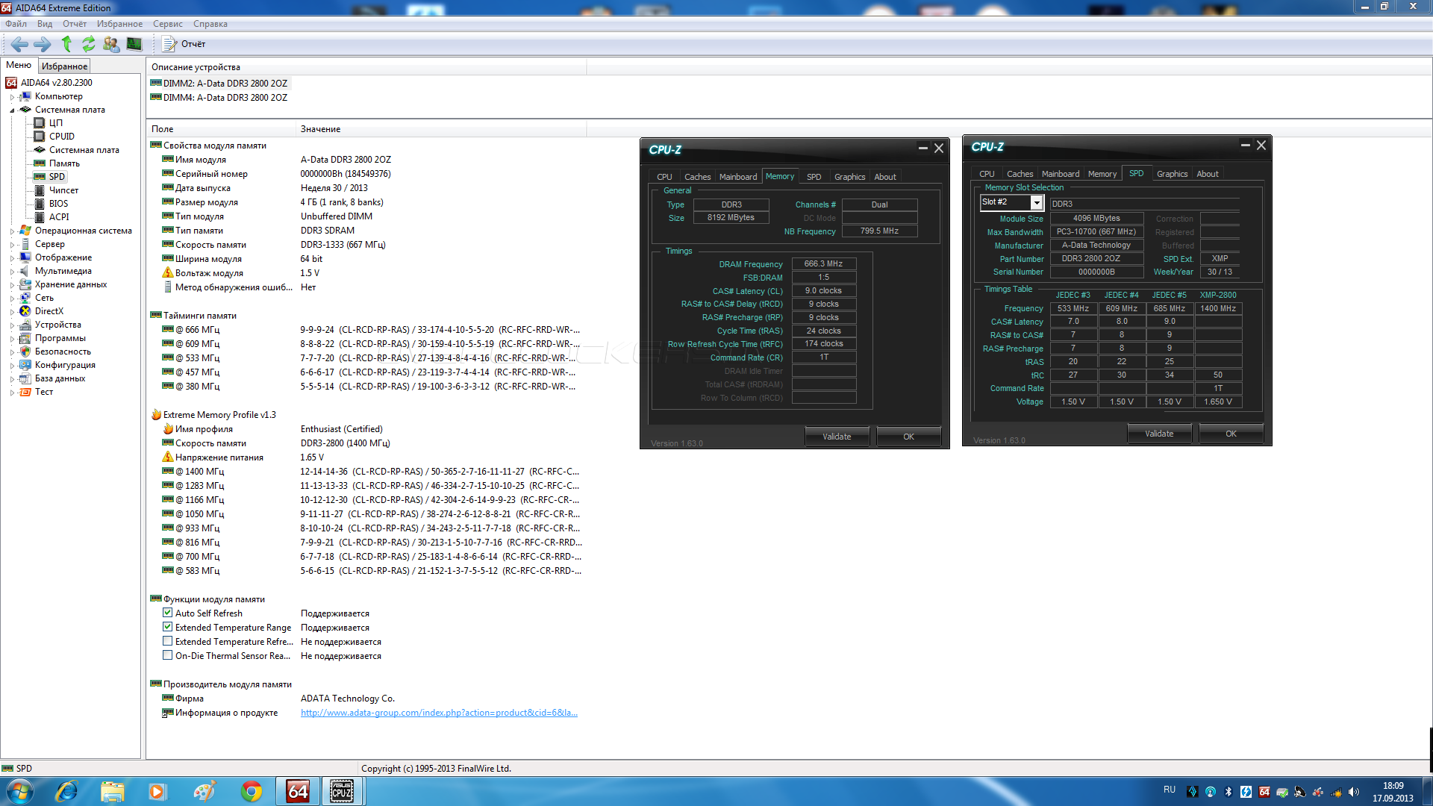Expand the Компьютер tree node
The width and height of the screenshot is (1433, 806).
(12, 97)
